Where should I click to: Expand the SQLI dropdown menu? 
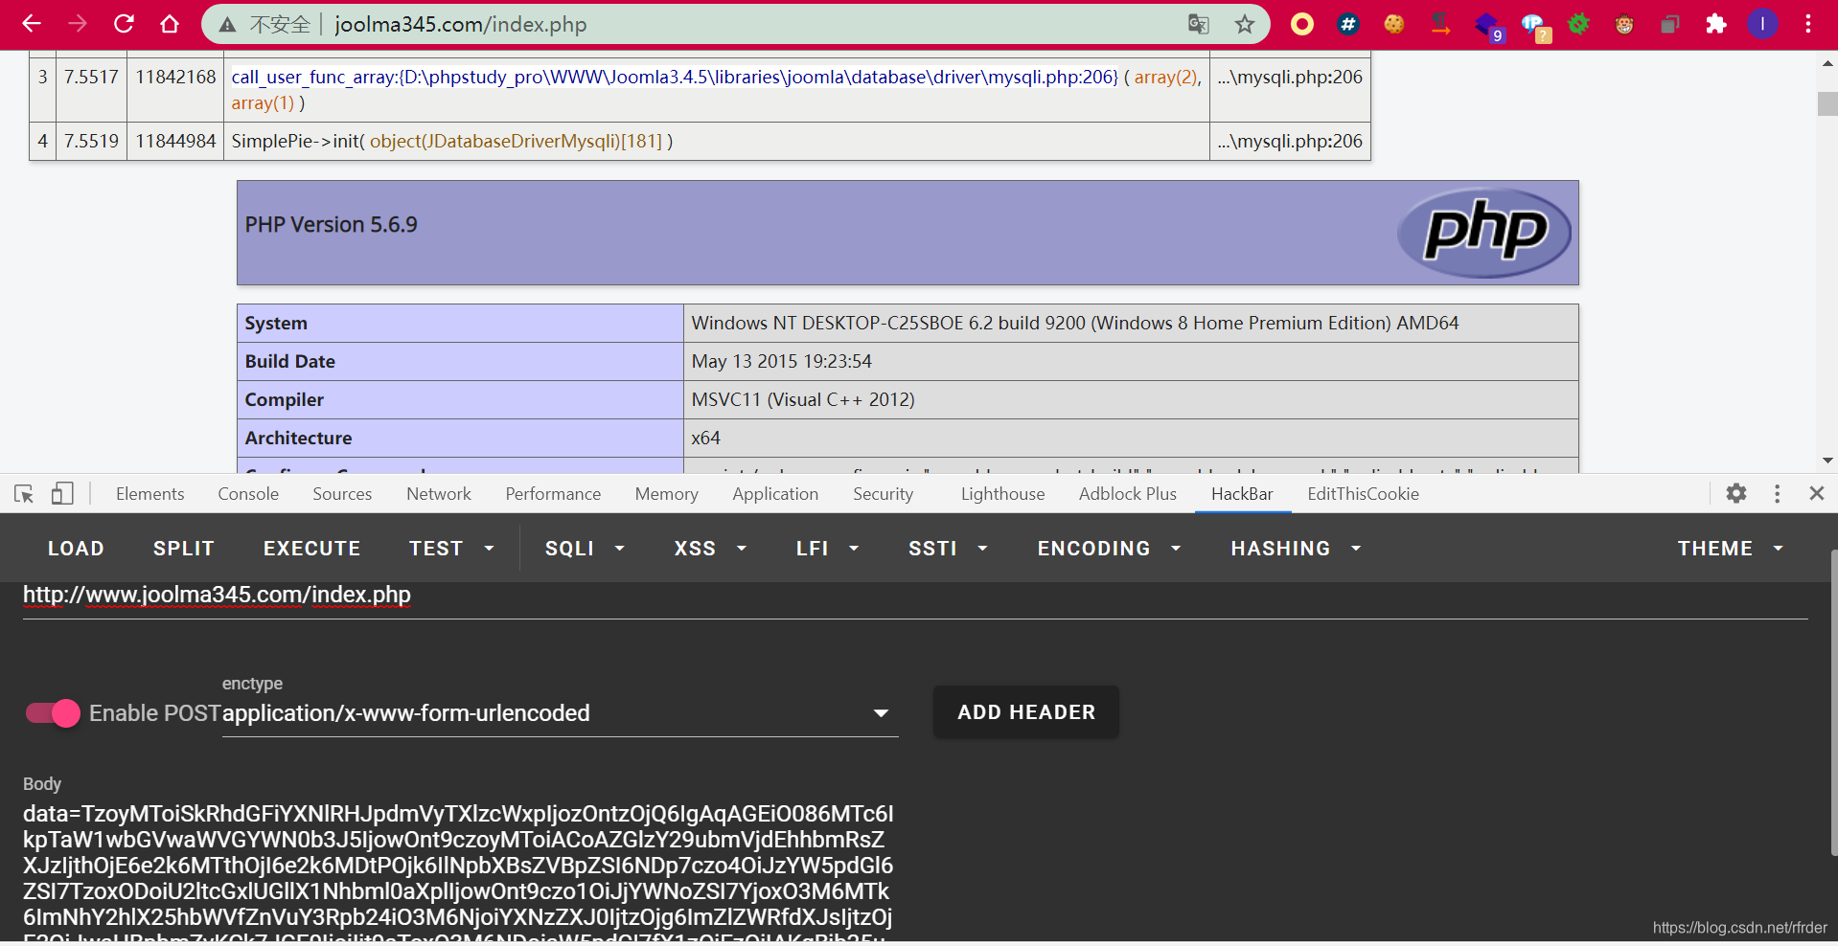click(585, 549)
